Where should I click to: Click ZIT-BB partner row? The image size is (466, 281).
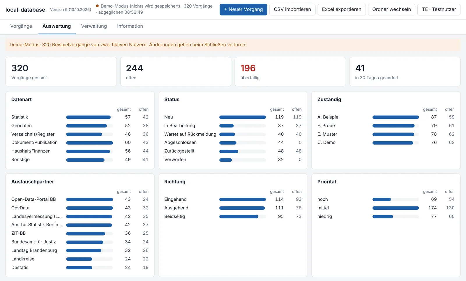tap(80, 233)
